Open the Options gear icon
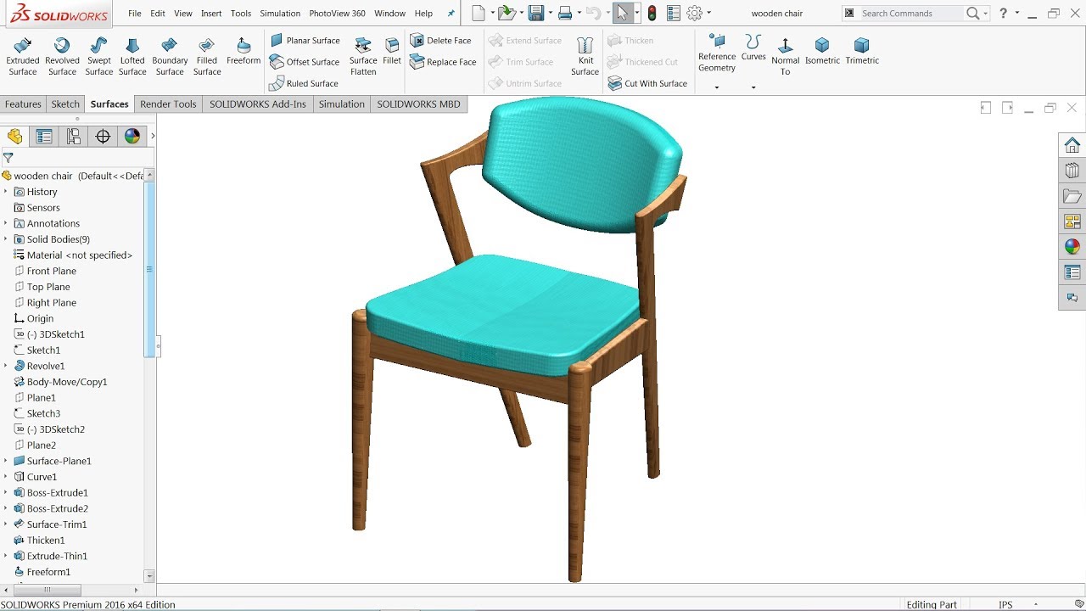Image resolution: width=1086 pixels, height=611 pixels. pyautogui.click(x=695, y=13)
